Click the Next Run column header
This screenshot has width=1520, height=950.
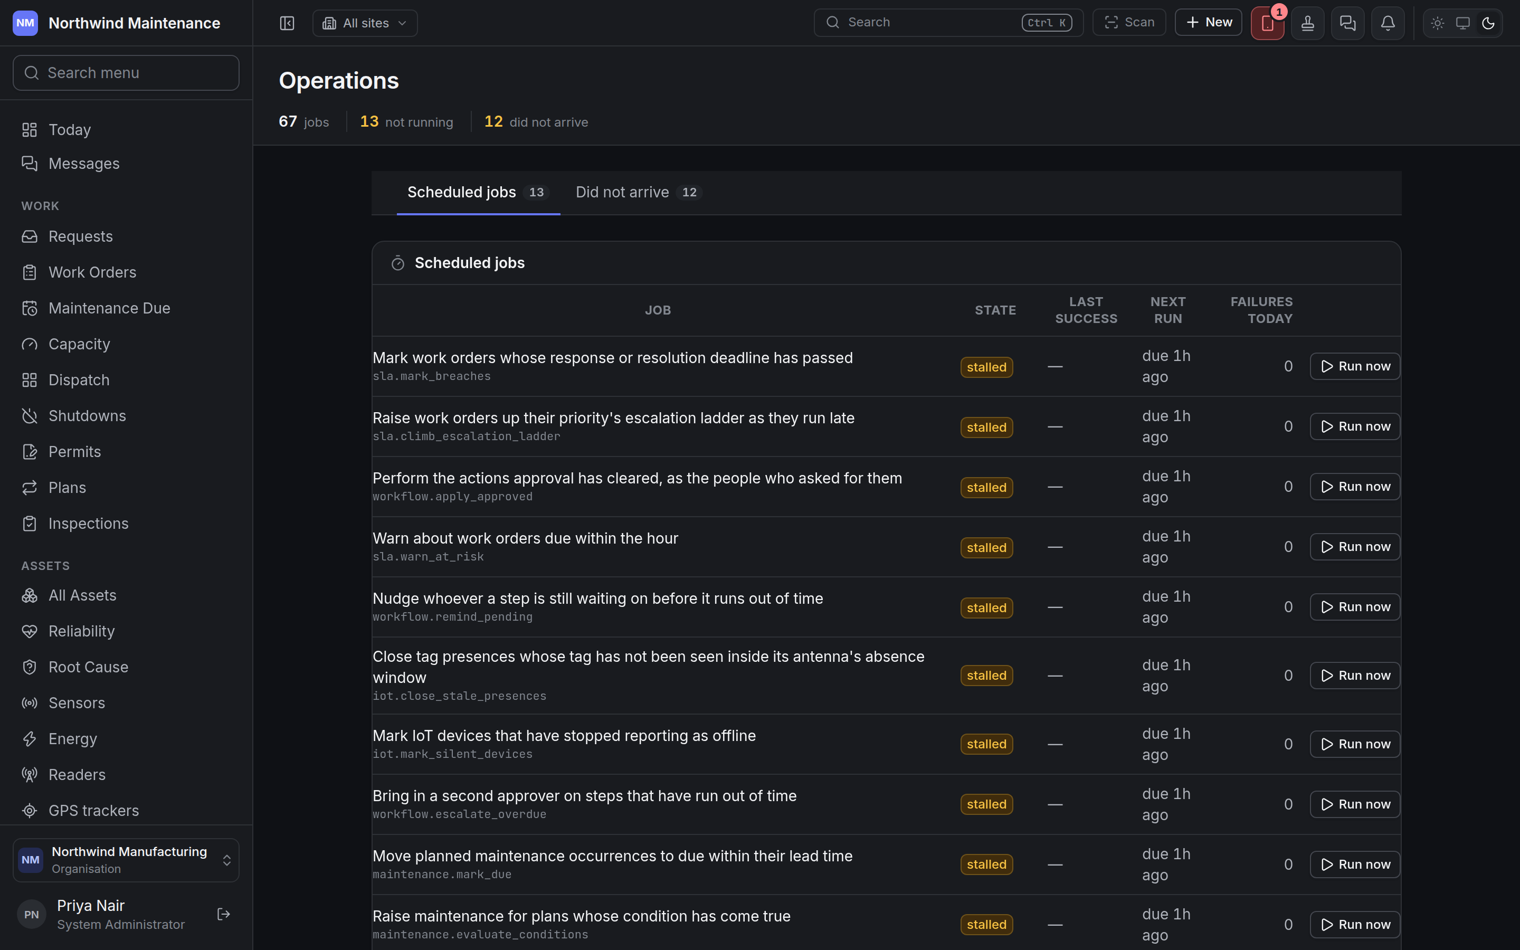[1167, 310]
